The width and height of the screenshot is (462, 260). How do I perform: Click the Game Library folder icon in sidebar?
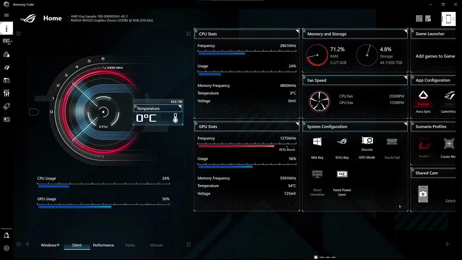click(x=7, y=80)
